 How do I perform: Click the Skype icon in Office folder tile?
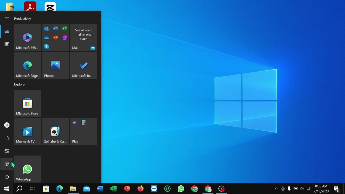click(46, 46)
